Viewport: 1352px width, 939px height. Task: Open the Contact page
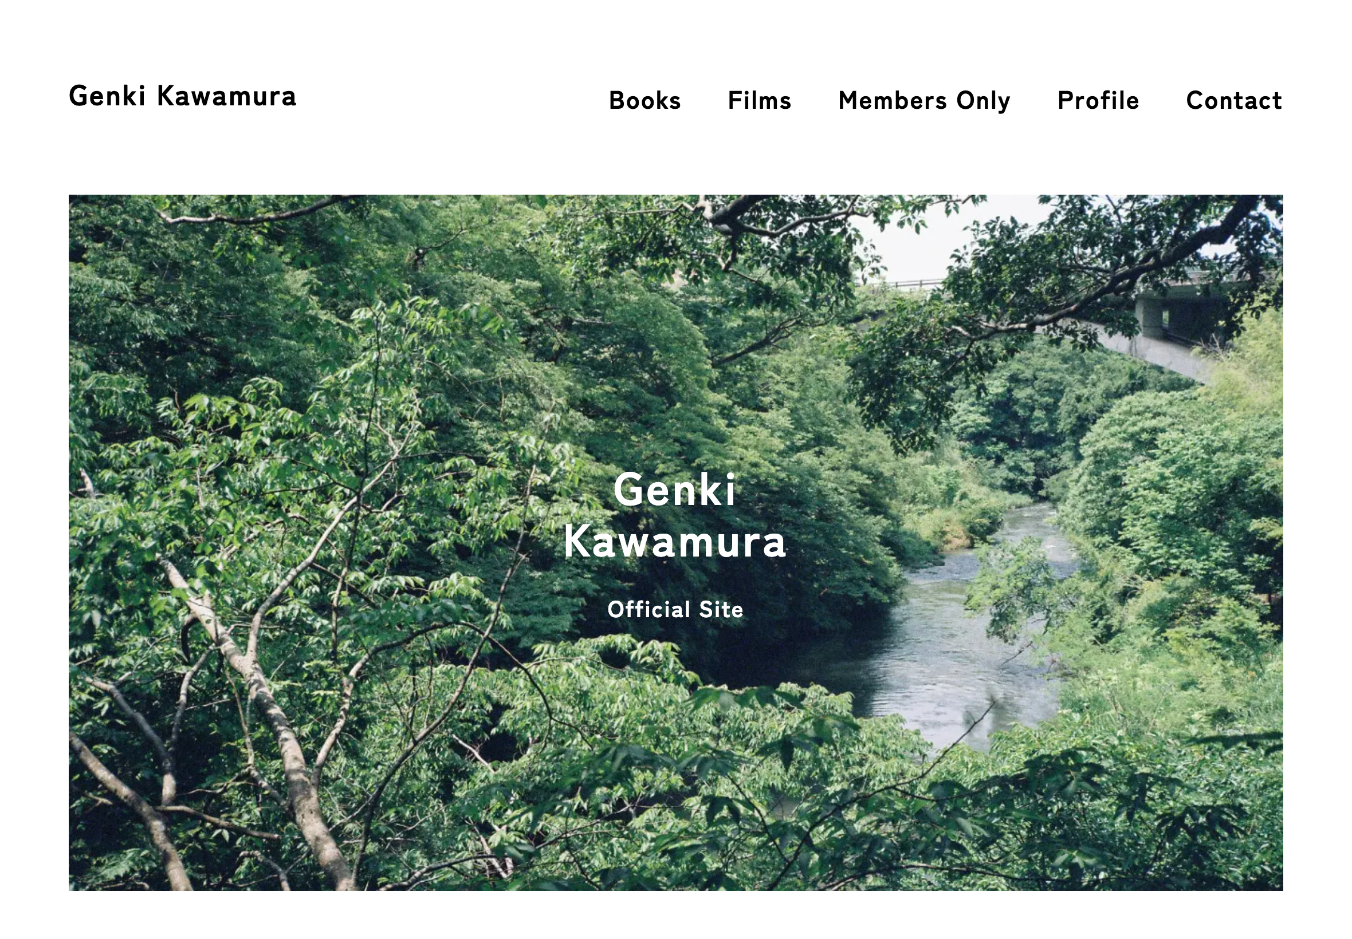click(x=1233, y=101)
